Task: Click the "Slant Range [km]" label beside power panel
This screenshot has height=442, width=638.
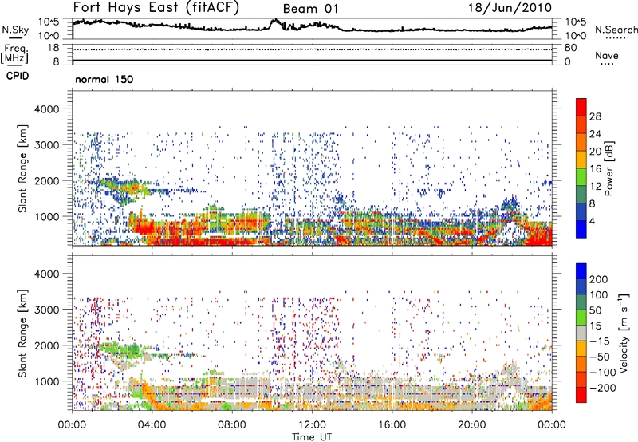Action: tap(22, 168)
